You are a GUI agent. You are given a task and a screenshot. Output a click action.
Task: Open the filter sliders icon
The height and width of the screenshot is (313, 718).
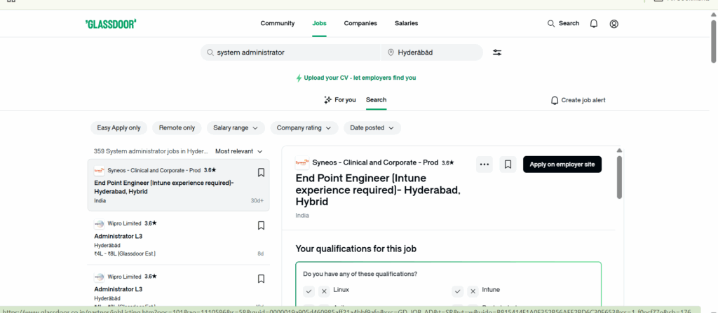(x=497, y=53)
